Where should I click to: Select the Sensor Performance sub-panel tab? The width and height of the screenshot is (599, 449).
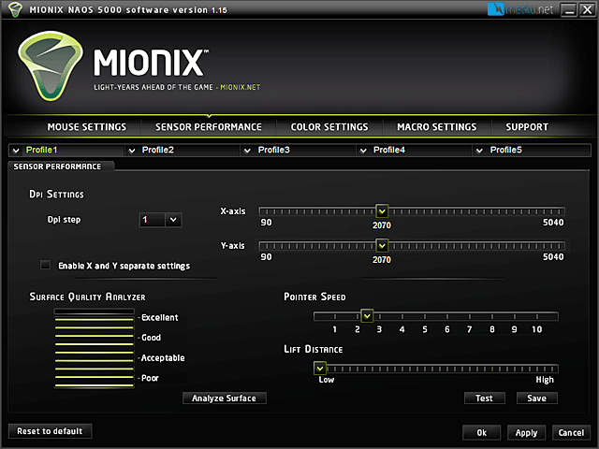[x=60, y=167]
